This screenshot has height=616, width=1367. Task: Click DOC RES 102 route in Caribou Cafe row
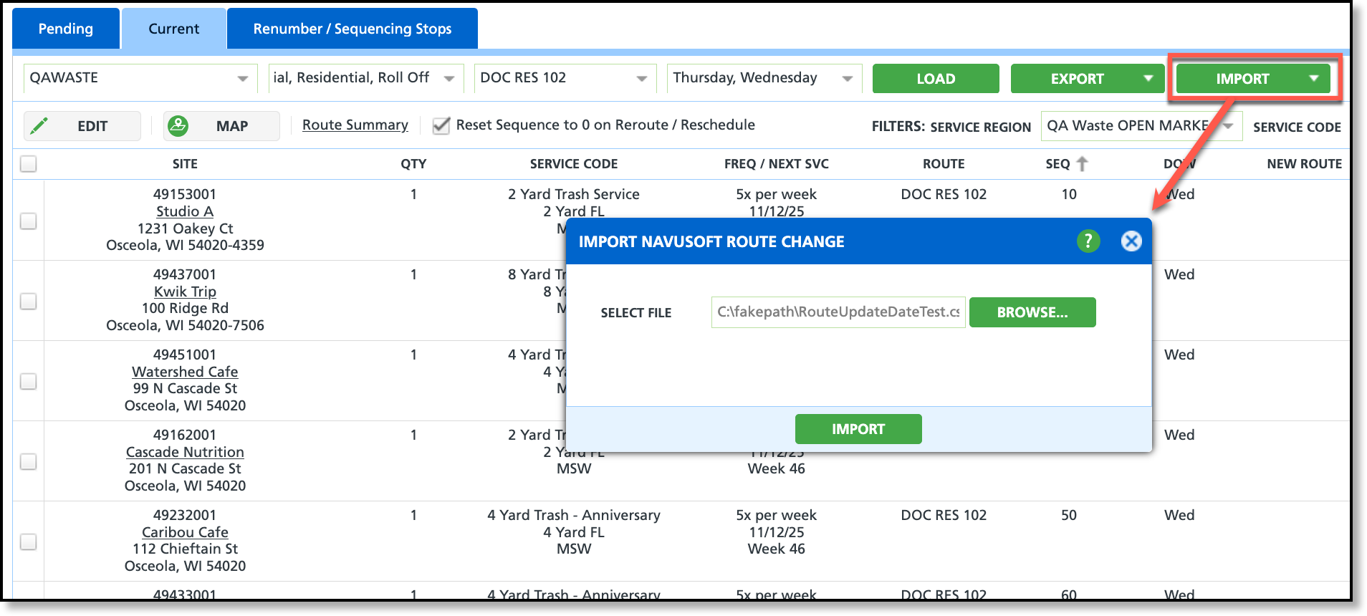[944, 515]
